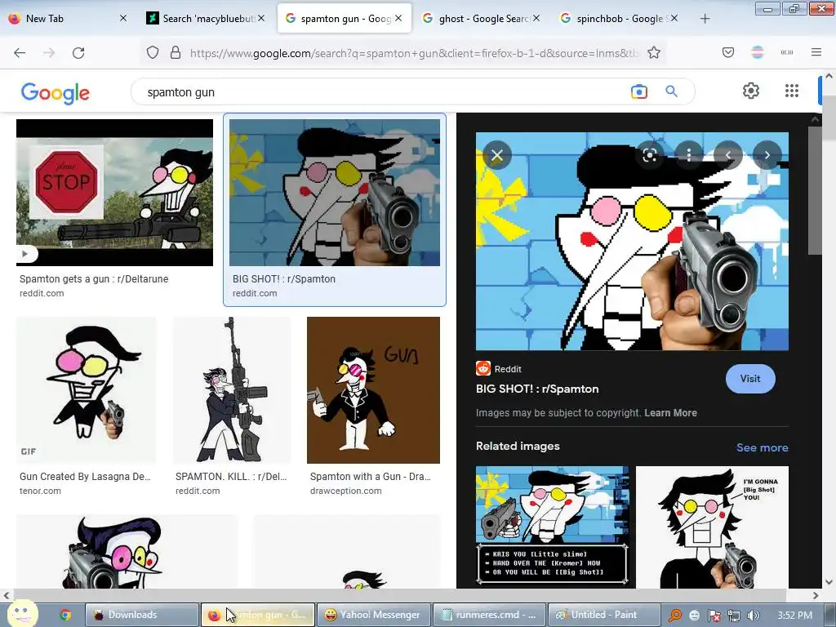Show the previous image in preview
Image resolution: width=836 pixels, height=627 pixels.
pyautogui.click(x=727, y=155)
